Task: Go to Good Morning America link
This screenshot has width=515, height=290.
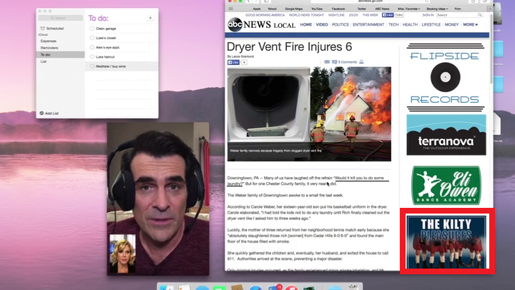Action: tap(265, 15)
